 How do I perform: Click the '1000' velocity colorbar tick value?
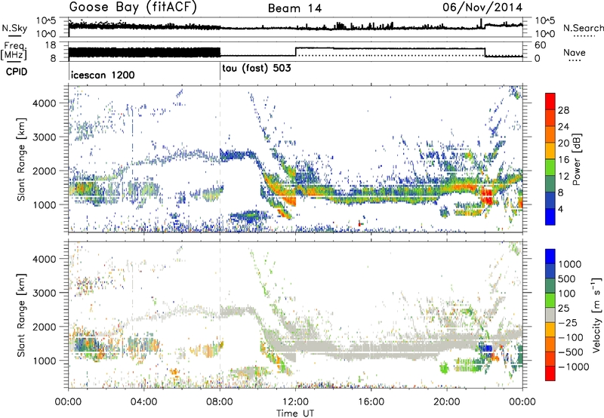click(x=569, y=264)
